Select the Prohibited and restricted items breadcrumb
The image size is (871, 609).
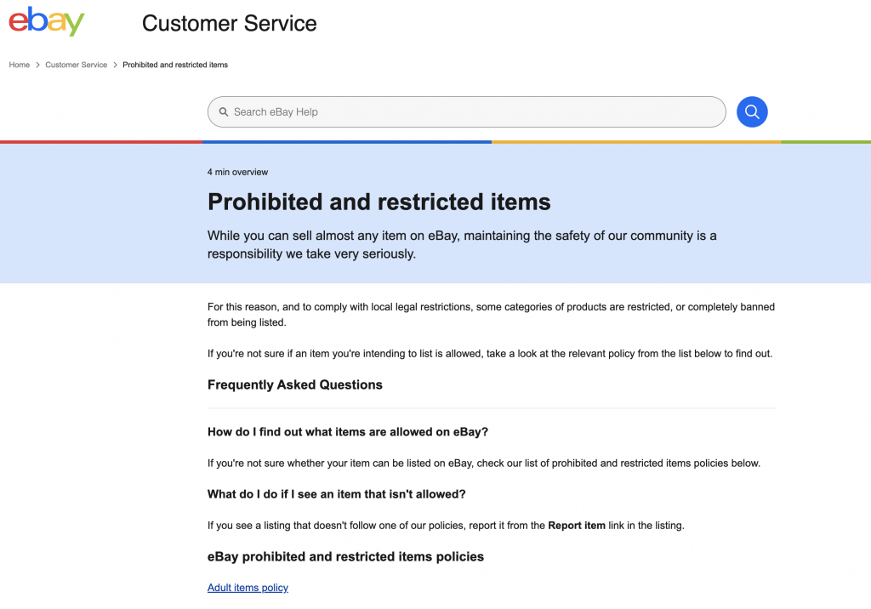point(175,65)
